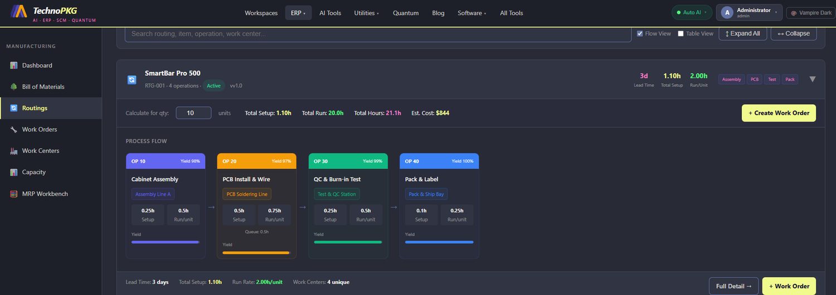Open the Vampire Dark theme selector
This screenshot has height=295, width=836.
[x=811, y=12]
